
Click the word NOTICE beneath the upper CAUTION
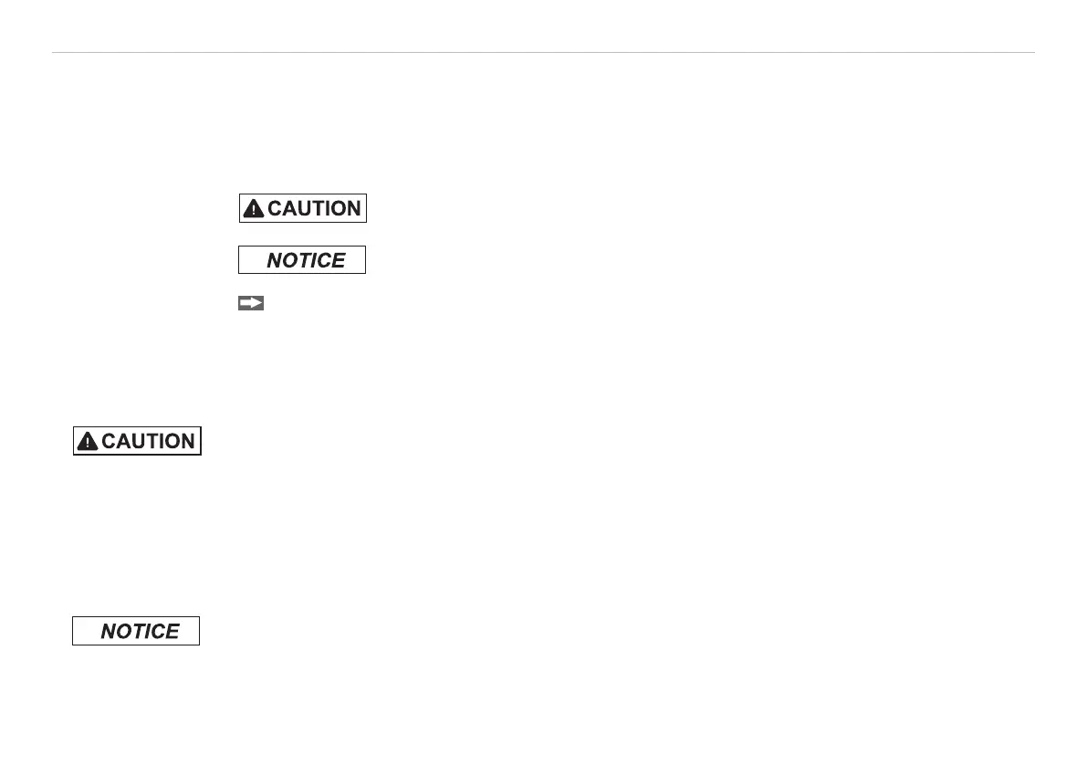point(306,260)
